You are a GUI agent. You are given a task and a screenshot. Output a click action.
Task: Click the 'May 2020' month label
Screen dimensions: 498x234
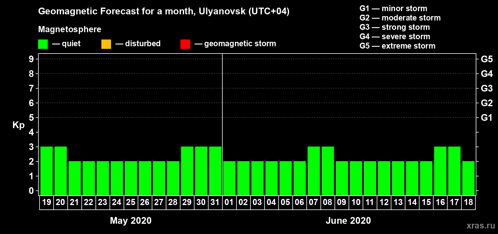click(131, 221)
